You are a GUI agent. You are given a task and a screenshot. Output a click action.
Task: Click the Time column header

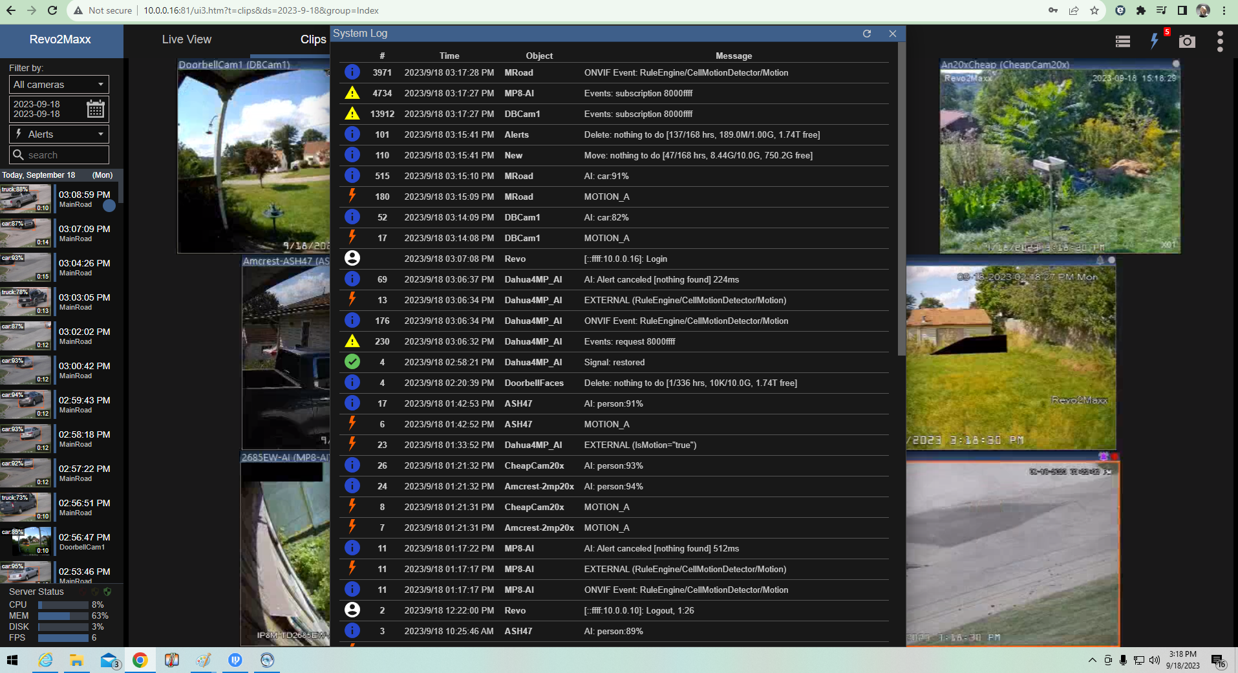pos(449,56)
